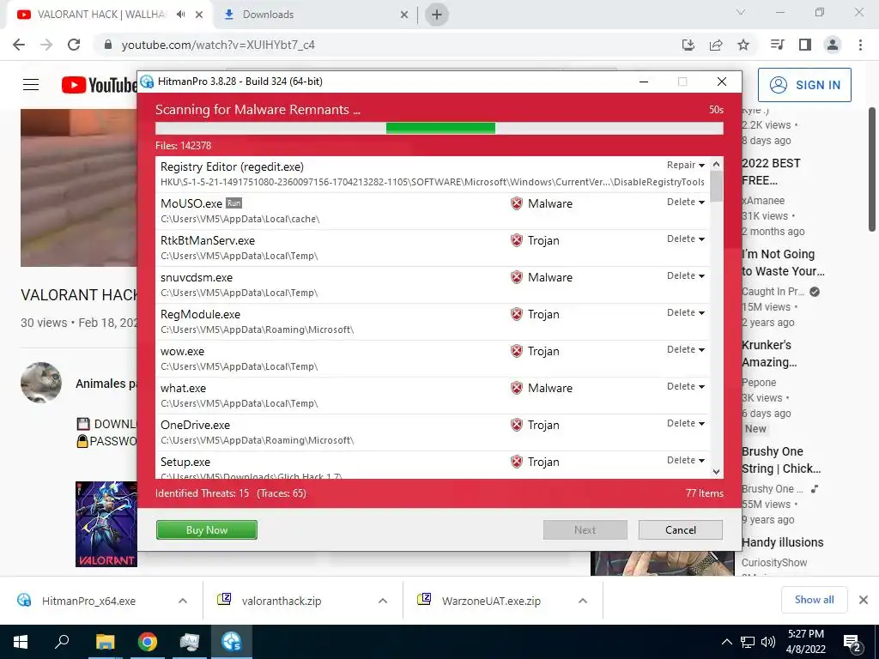Open Delete dropdown for snuvcdsm.exe
Screen dimensions: 879x659
pyautogui.click(x=686, y=275)
